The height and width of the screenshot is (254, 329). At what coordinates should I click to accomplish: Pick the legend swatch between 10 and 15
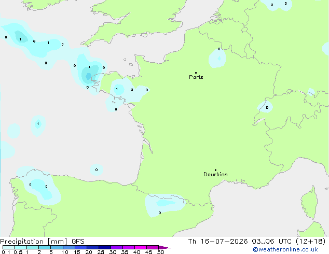click(x=69, y=247)
